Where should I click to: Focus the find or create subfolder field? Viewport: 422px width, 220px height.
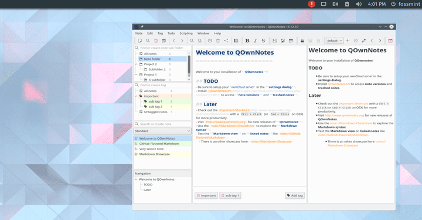162,48
